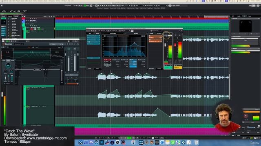261x146 pixels.
Task: Open Notes app from the Dock
Action: 168,142
